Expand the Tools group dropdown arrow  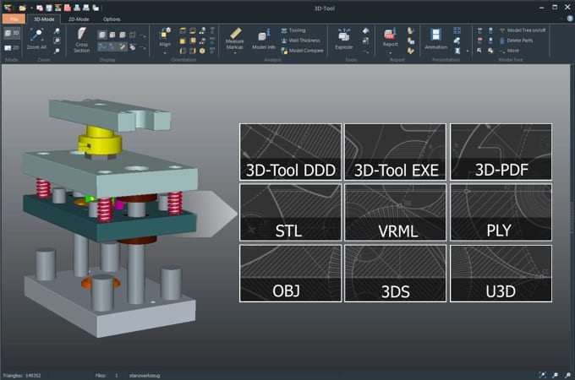tap(365, 52)
